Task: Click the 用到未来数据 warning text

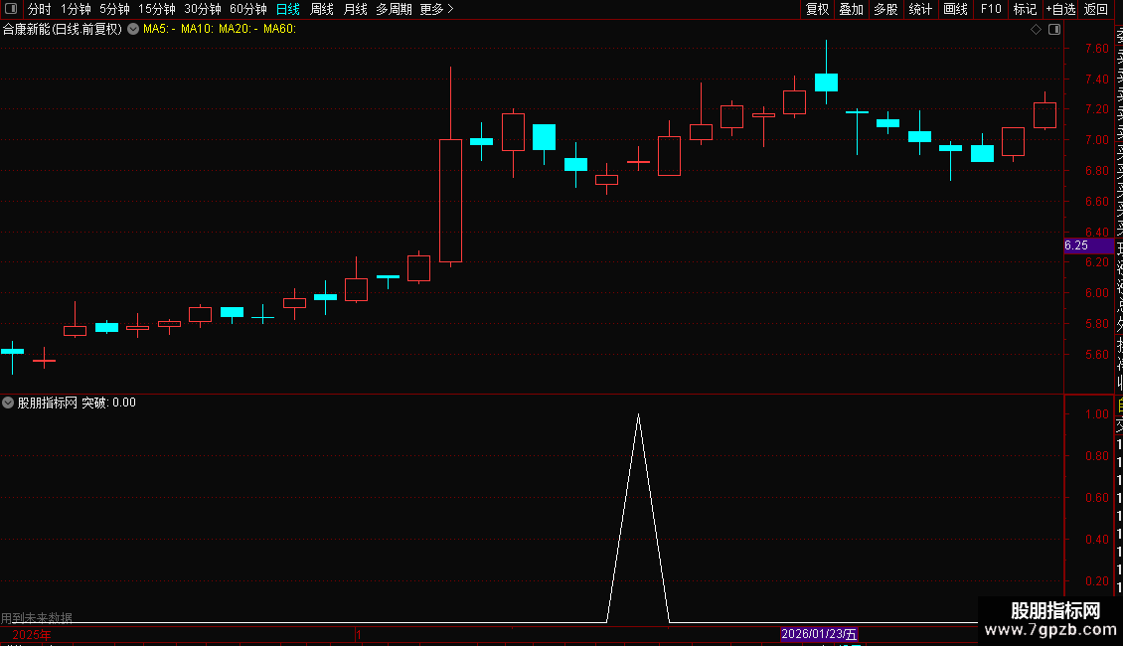Action: (x=37, y=617)
